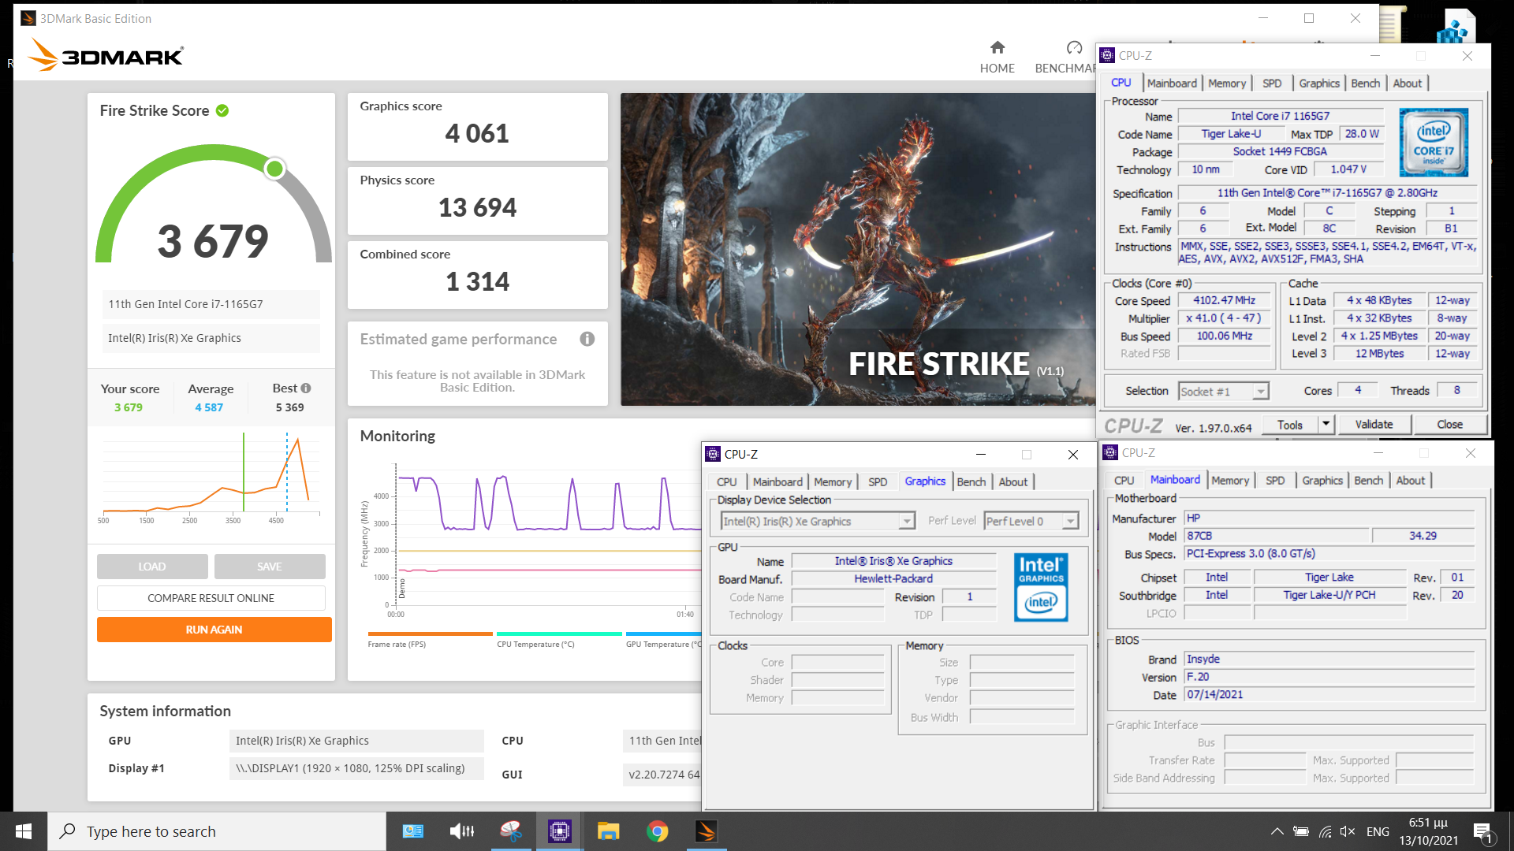
Task: Click the BIOS Date 07/14/2021 field
Action: click(1329, 695)
